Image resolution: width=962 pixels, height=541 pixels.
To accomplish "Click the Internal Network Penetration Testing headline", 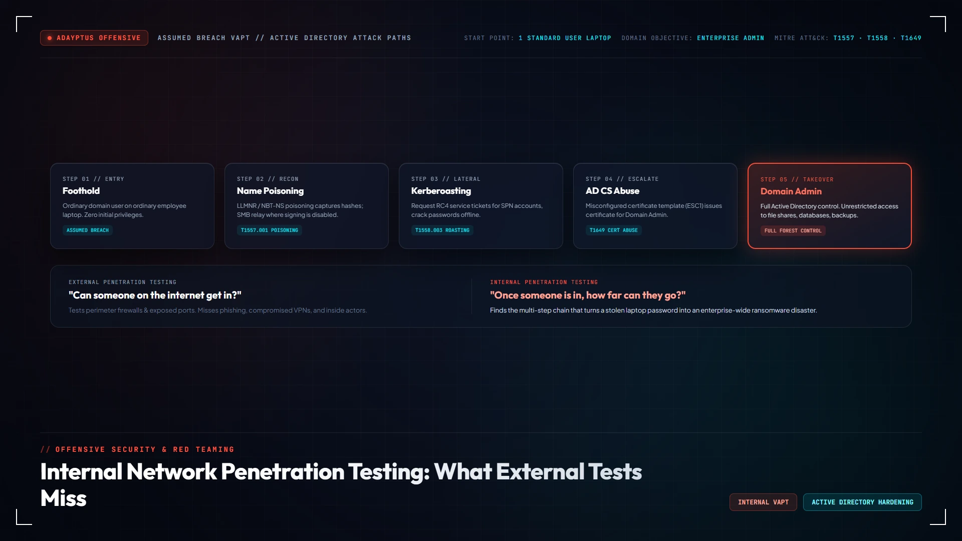I will 341,485.
